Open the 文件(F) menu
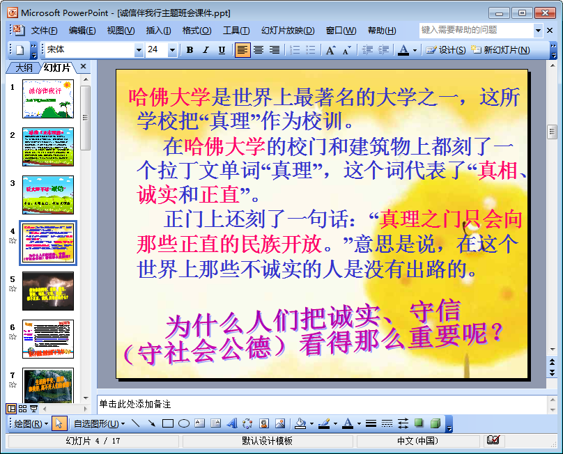 [44, 31]
